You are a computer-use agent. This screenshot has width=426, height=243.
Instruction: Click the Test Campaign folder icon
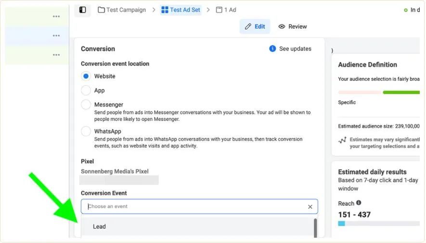[x=102, y=10]
